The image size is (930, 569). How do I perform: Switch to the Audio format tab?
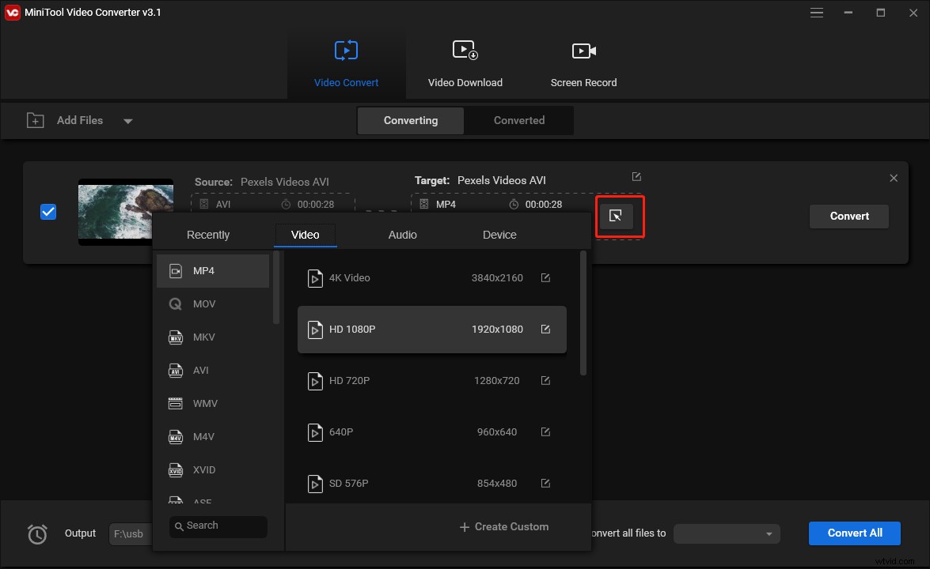(x=402, y=235)
